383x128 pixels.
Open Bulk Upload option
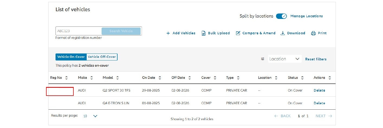coord(216,33)
